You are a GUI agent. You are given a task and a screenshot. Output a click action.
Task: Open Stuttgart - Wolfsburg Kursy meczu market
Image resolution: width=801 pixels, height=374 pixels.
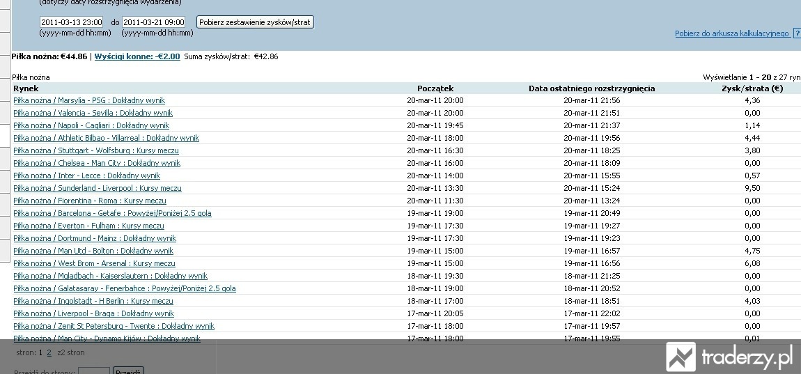coord(96,150)
